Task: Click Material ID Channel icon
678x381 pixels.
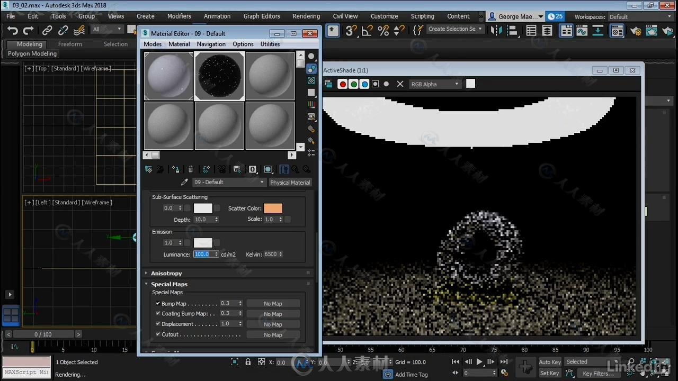Action: [253, 169]
